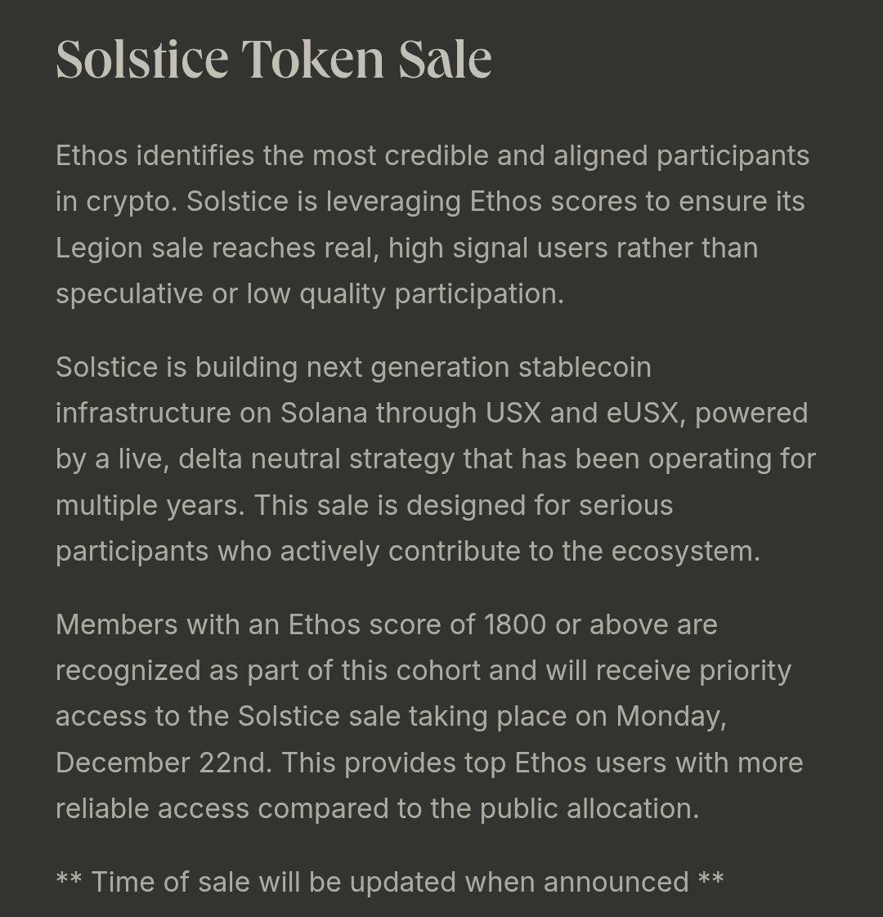
Task: Click the line starting 'in crypto. Solstice is leveraging'
Action: point(430,202)
